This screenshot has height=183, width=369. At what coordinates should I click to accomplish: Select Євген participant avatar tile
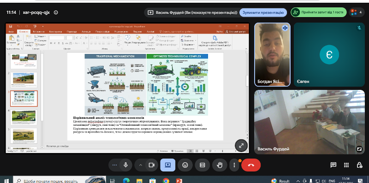[x=329, y=54]
